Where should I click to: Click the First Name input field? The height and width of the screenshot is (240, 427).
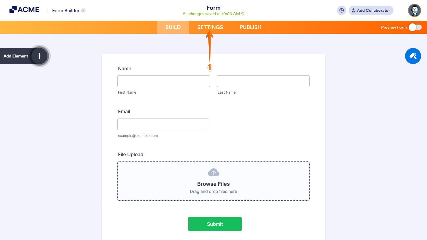coord(163,81)
